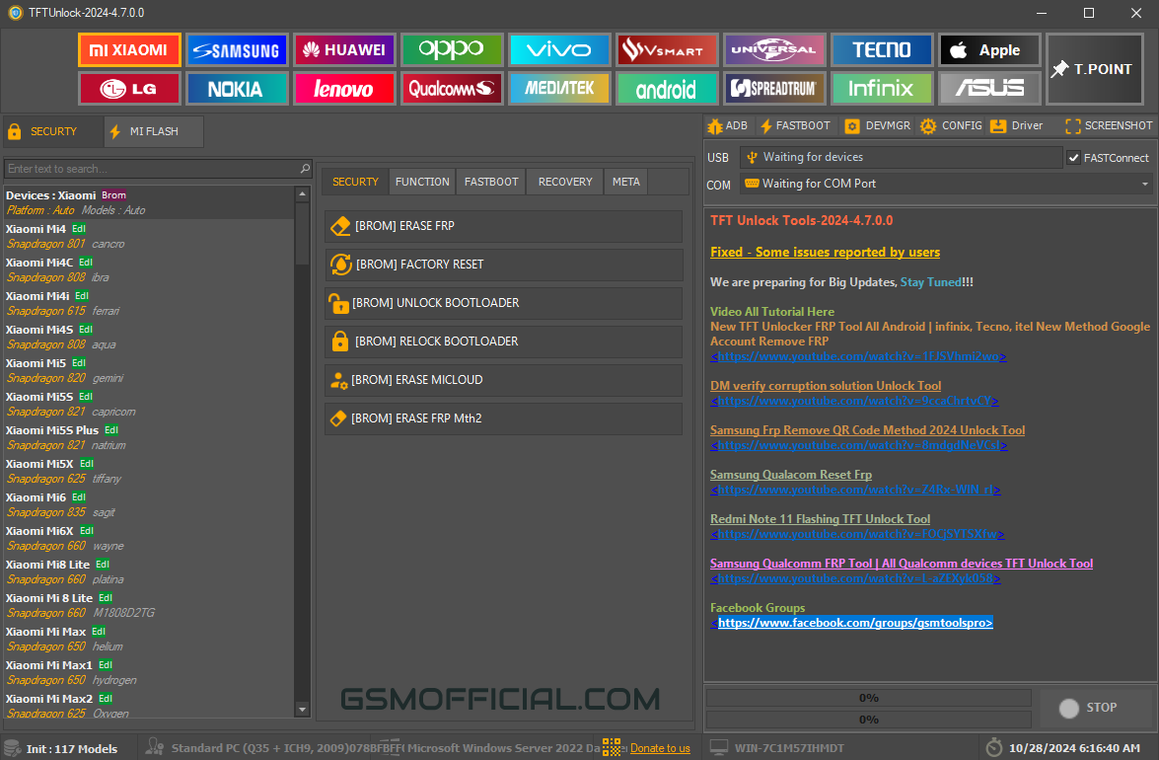Click the Apple brand tile
This screenshot has height=760, width=1159.
click(989, 49)
